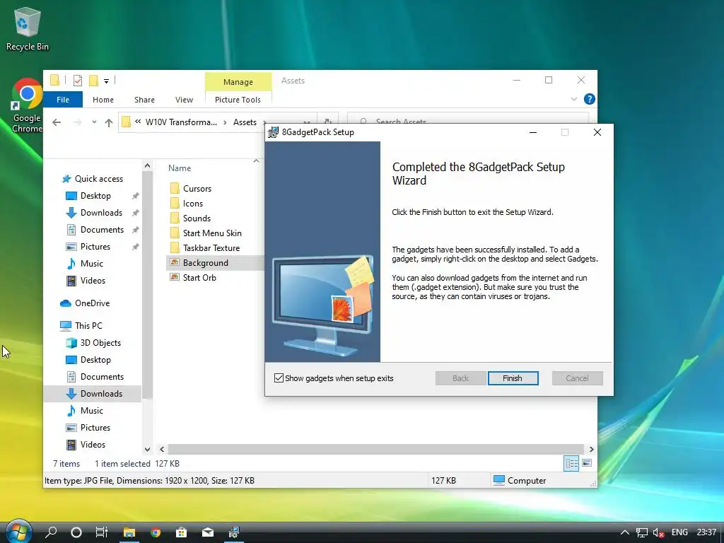
Task: Go Back in Explorer navigation
Action: [57, 122]
